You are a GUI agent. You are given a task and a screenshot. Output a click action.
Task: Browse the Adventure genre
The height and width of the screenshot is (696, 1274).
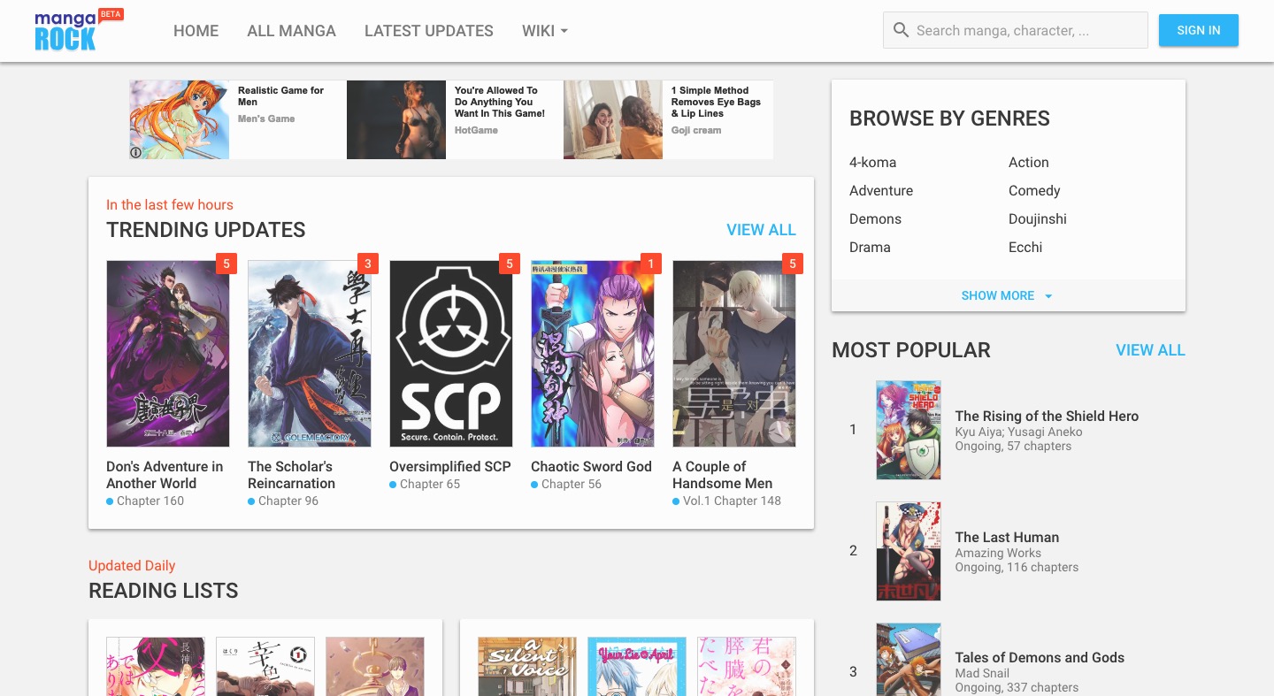coord(881,191)
